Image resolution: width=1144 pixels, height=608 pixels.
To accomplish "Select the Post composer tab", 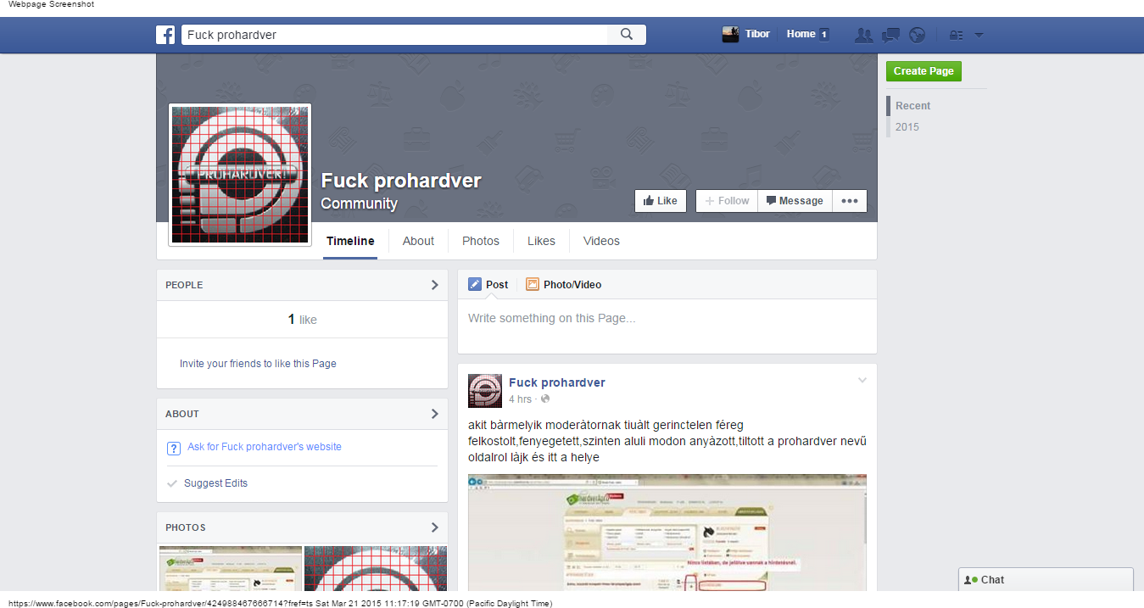I will pyautogui.click(x=488, y=285).
